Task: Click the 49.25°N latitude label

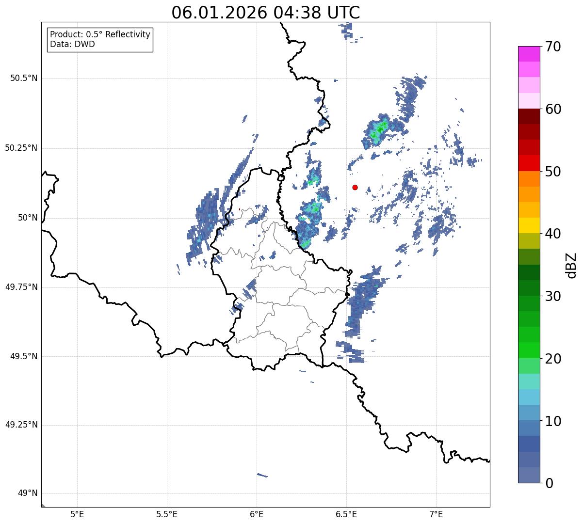Action: [21, 425]
